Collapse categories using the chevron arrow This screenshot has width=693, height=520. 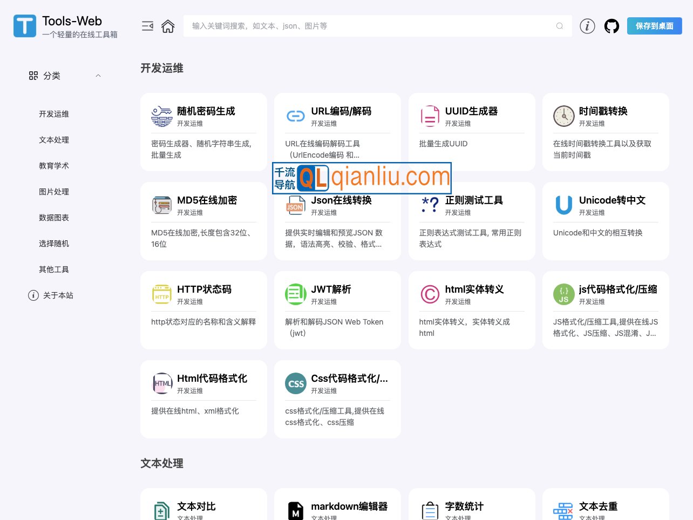[98, 76]
